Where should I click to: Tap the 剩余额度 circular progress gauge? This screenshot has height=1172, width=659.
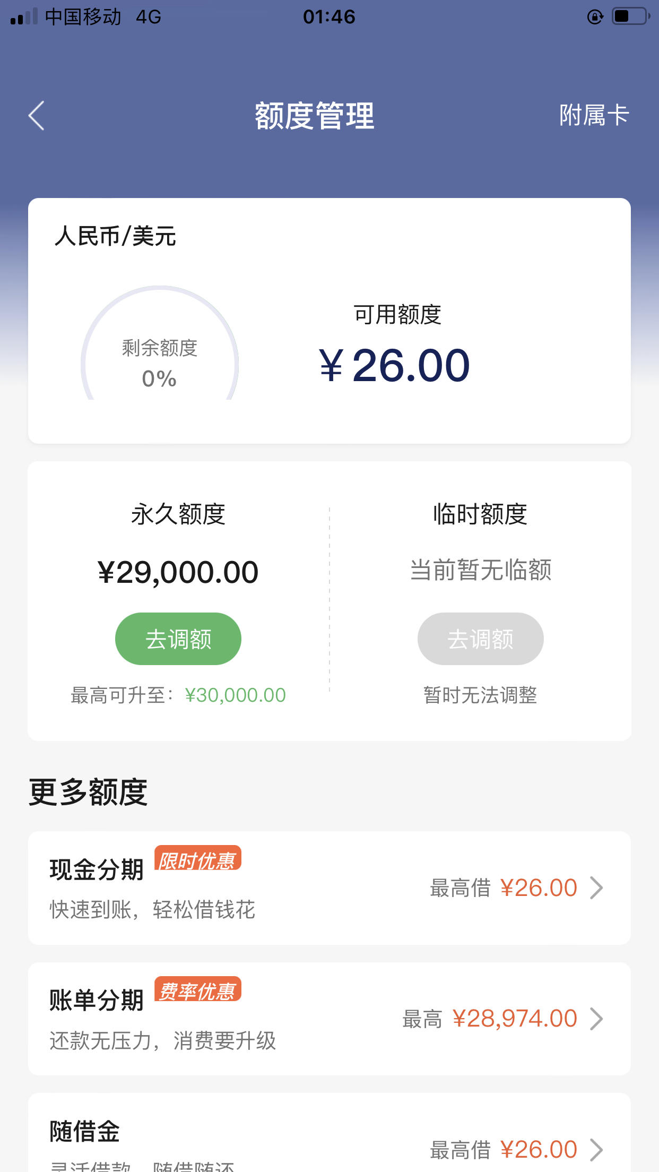coord(160,343)
